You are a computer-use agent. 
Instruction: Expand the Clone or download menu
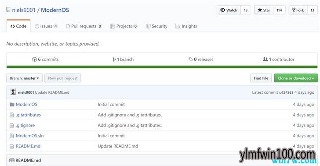coord(296,78)
